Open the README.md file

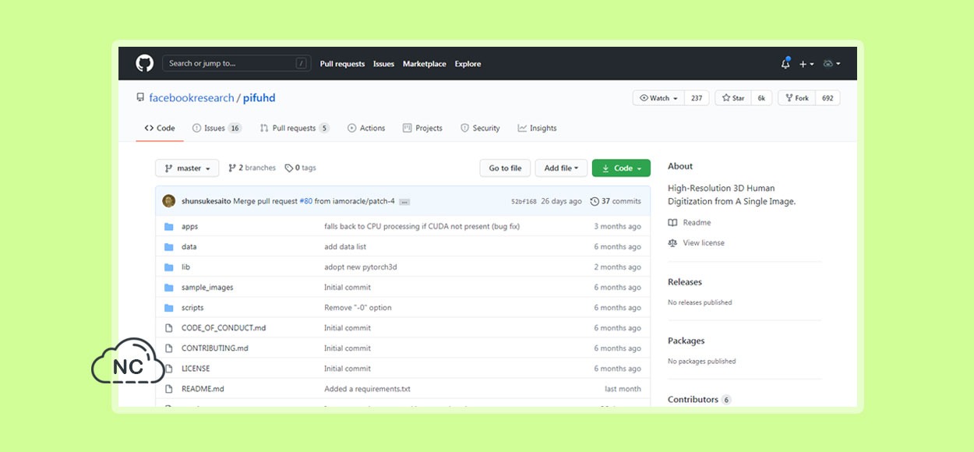(x=203, y=389)
